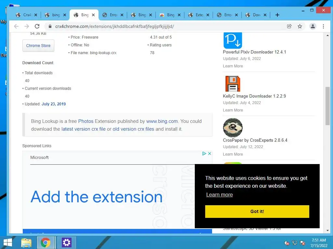Dismiss cookie notice with Got it!

coord(257,211)
